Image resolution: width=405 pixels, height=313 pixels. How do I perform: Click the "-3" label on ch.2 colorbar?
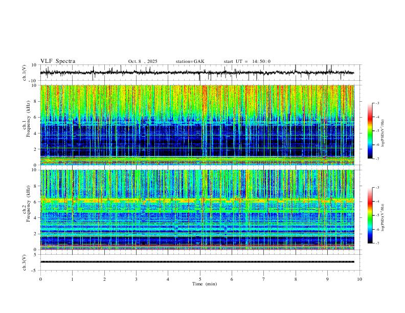point(377,188)
